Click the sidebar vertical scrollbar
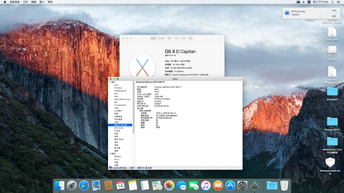The width and height of the screenshot is (344, 193). pyautogui.click(x=133, y=107)
